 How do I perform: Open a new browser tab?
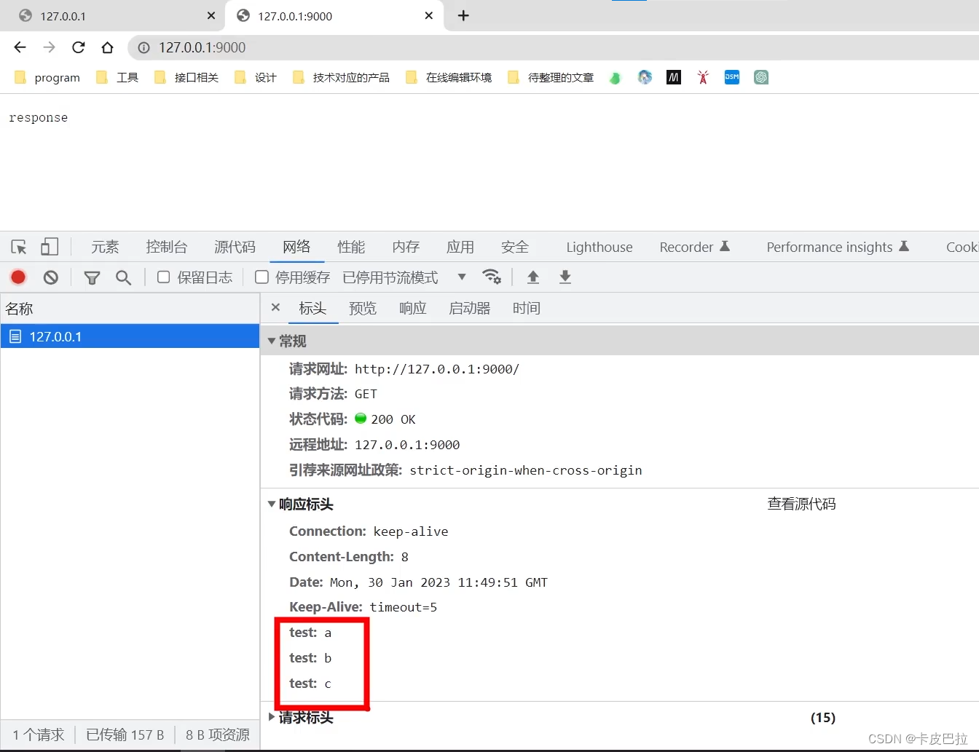463,15
